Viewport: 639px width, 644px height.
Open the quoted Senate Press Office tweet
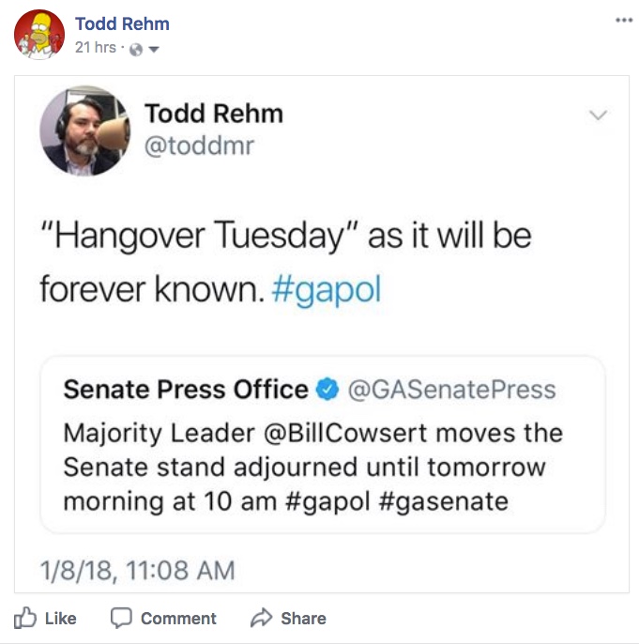pyautogui.click(x=323, y=445)
